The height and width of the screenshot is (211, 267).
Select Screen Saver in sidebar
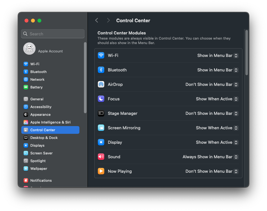point(50,153)
